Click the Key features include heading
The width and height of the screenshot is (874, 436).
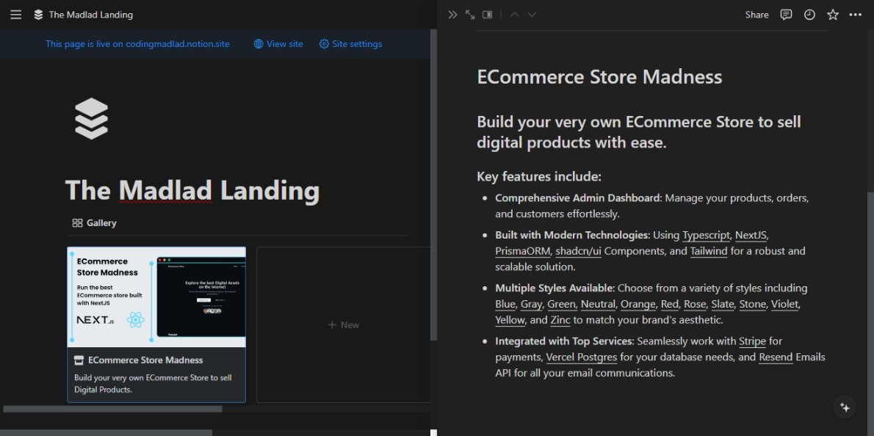pyautogui.click(x=539, y=177)
